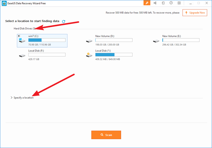
Task: Click the import scan status icon
Action: coord(163,3)
